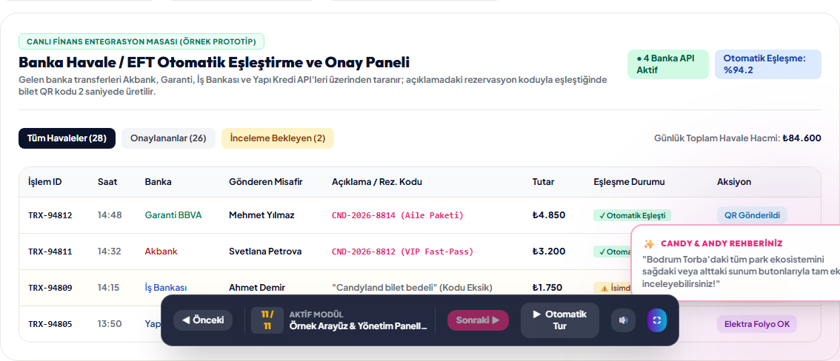The height and width of the screenshot is (361, 840).
Task: Select the CND-2026-8812 VIP Fast-Pass code
Action: 403,252
